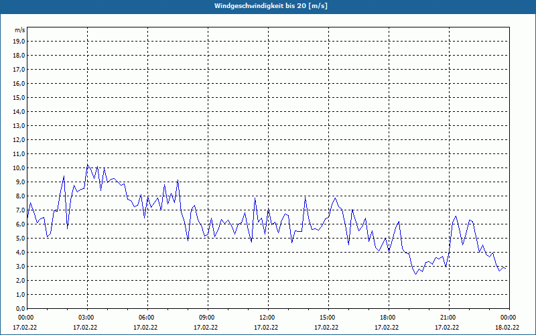This screenshot has width=536, height=335.
Task: Click the "17.02.22" date beneath 21:00
Action: (447, 328)
